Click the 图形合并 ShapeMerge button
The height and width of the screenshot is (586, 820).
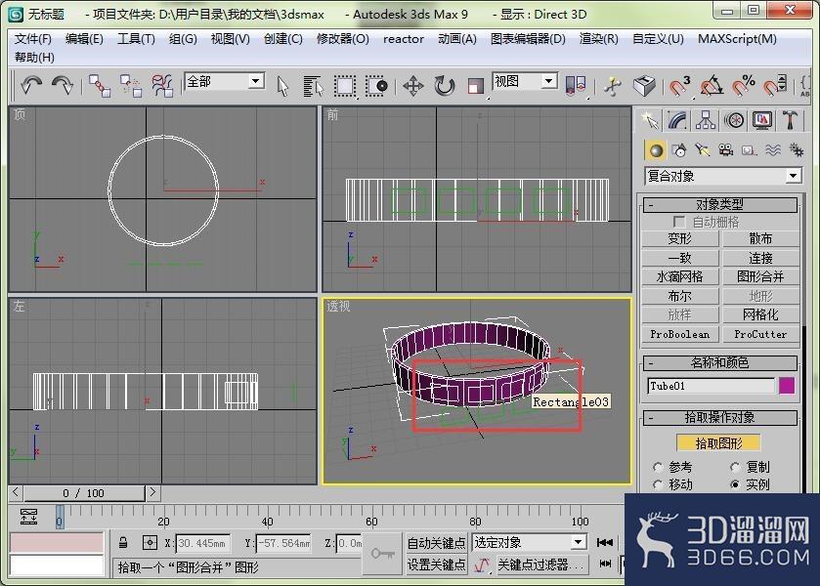(761, 276)
